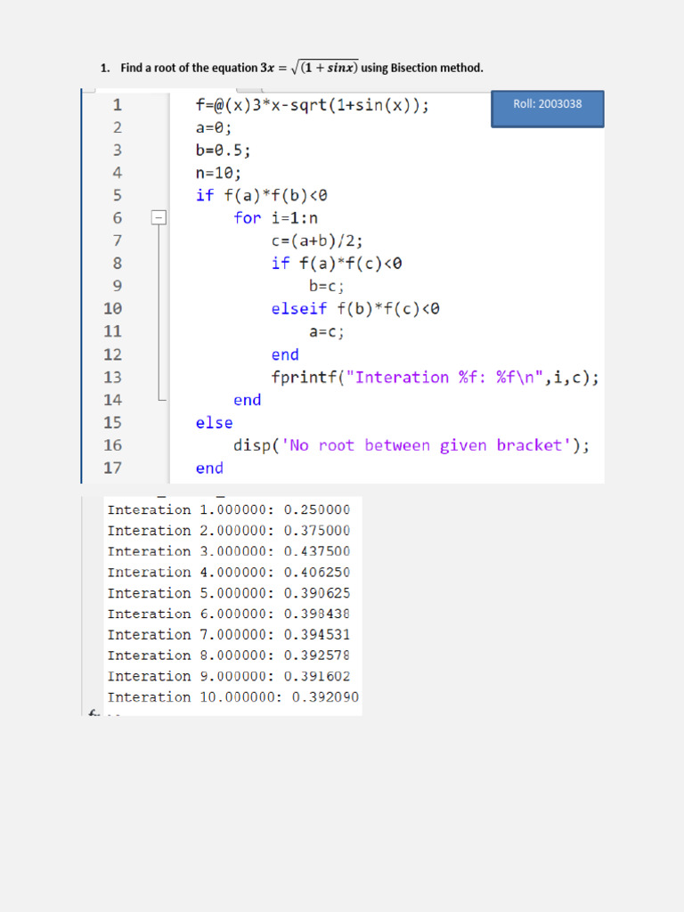
Task: Click the fprintf Interation statement on line 13
Action: (435, 378)
